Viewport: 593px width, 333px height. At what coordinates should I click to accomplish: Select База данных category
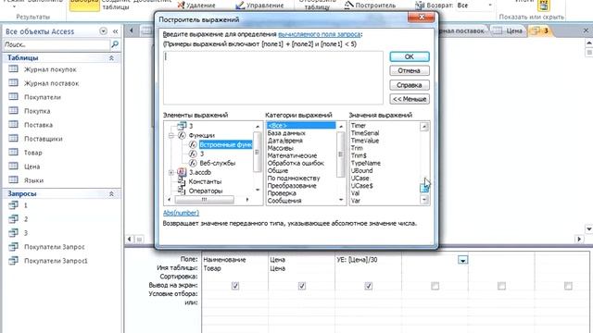(x=286, y=133)
